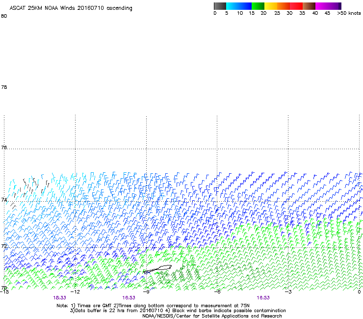Viewport: 363px width, 319px height.
Task: Click the purple '18:33' swath time label
Action: [59, 298]
